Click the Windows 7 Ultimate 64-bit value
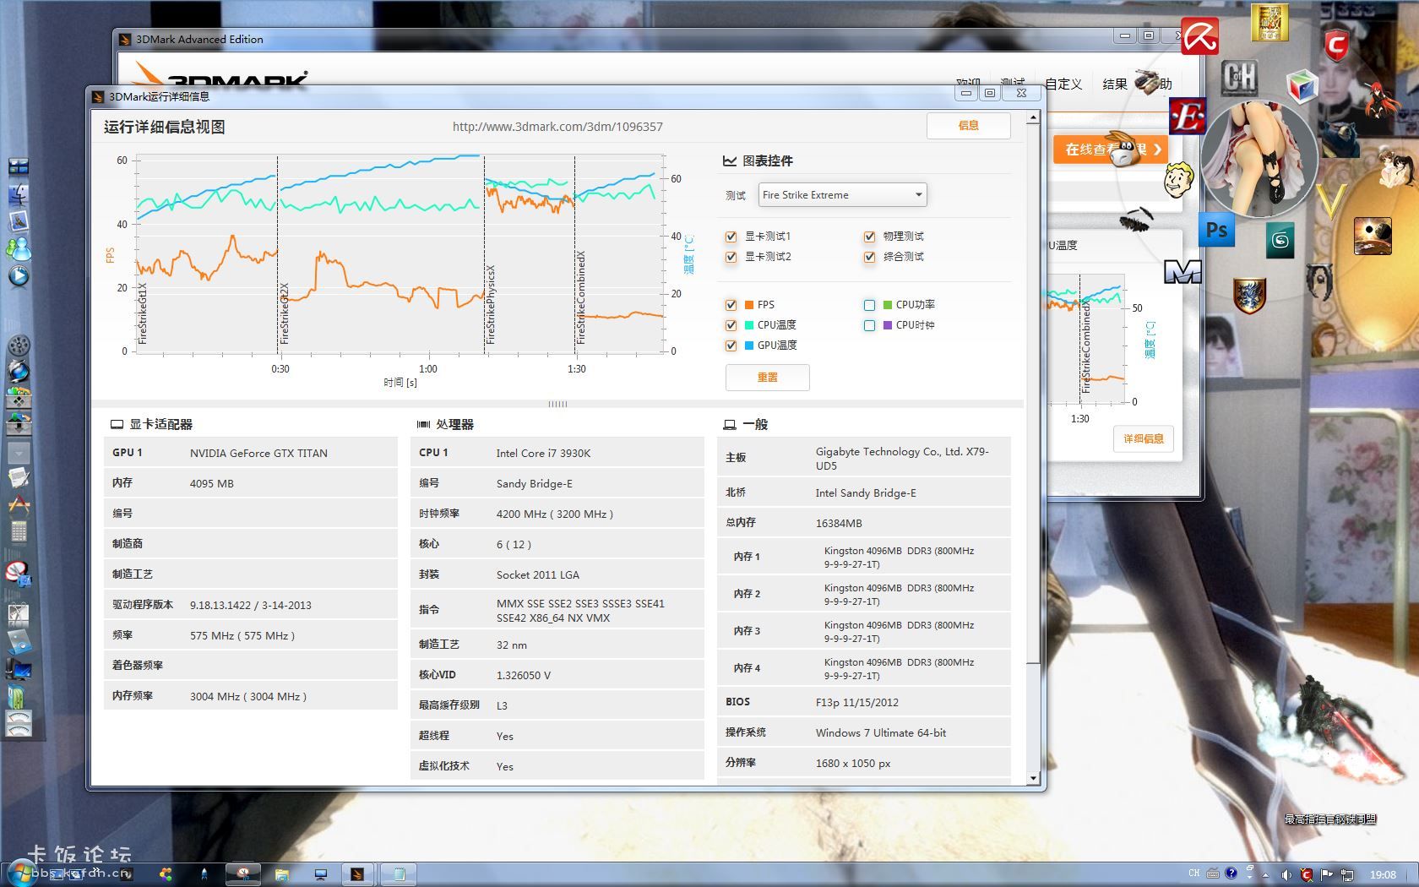This screenshot has width=1419, height=887. (x=881, y=733)
